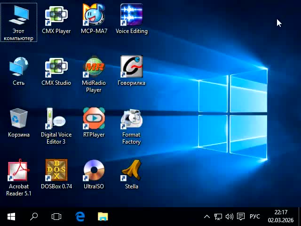The width and height of the screenshot is (301, 226).
Task: Switch the РУС input language indicator
Action: [254, 217]
